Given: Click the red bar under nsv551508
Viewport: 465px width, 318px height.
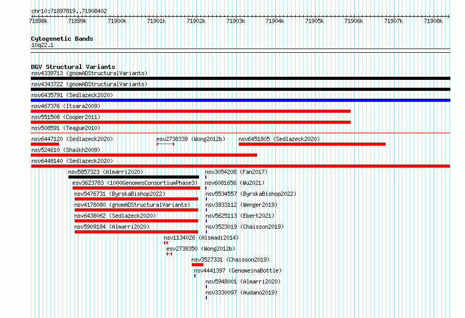Looking at the screenshot, I should pyautogui.click(x=191, y=122).
